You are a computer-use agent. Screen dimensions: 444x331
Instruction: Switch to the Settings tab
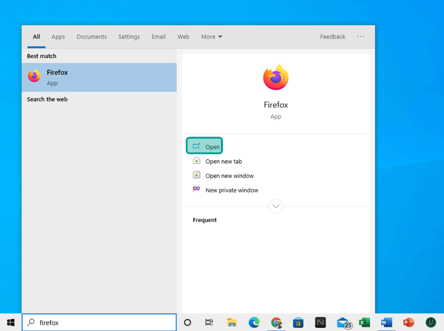click(x=129, y=37)
